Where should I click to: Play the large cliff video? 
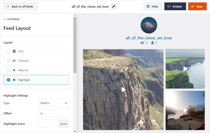click(123, 89)
